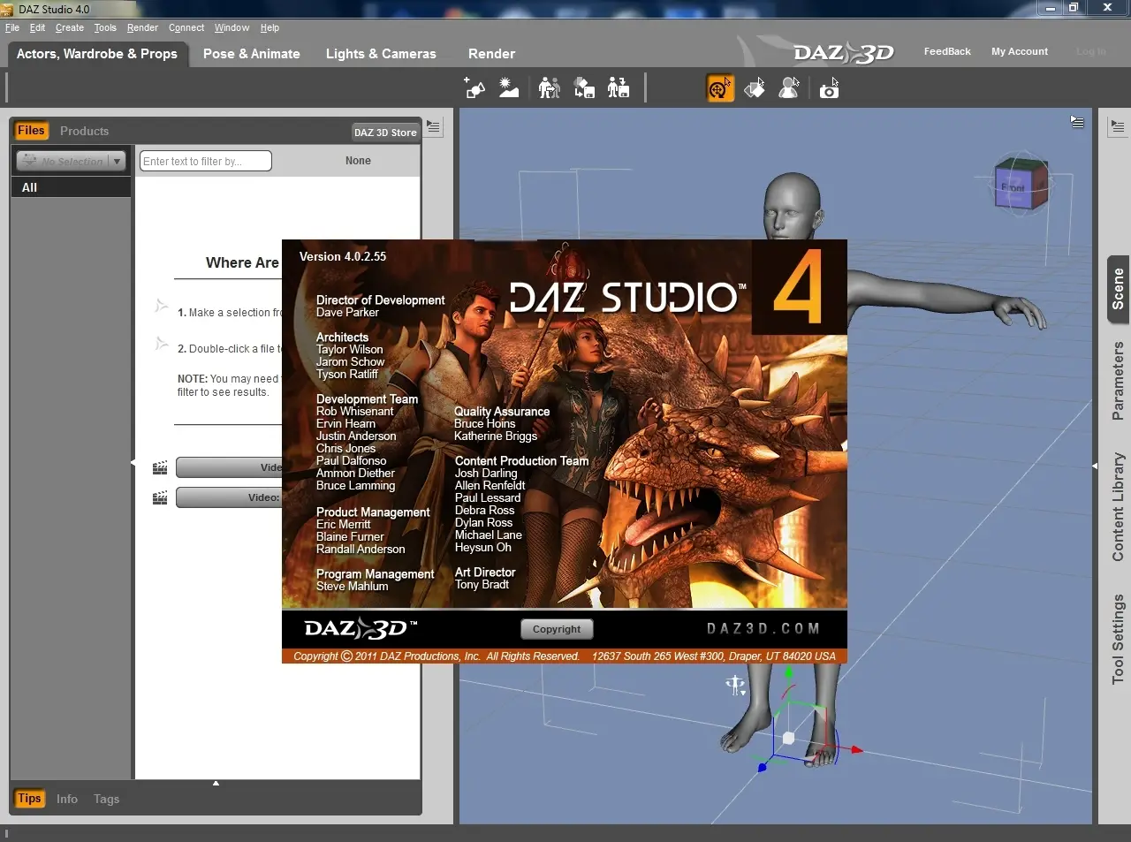
Task: Open the File menu
Action: tap(12, 27)
